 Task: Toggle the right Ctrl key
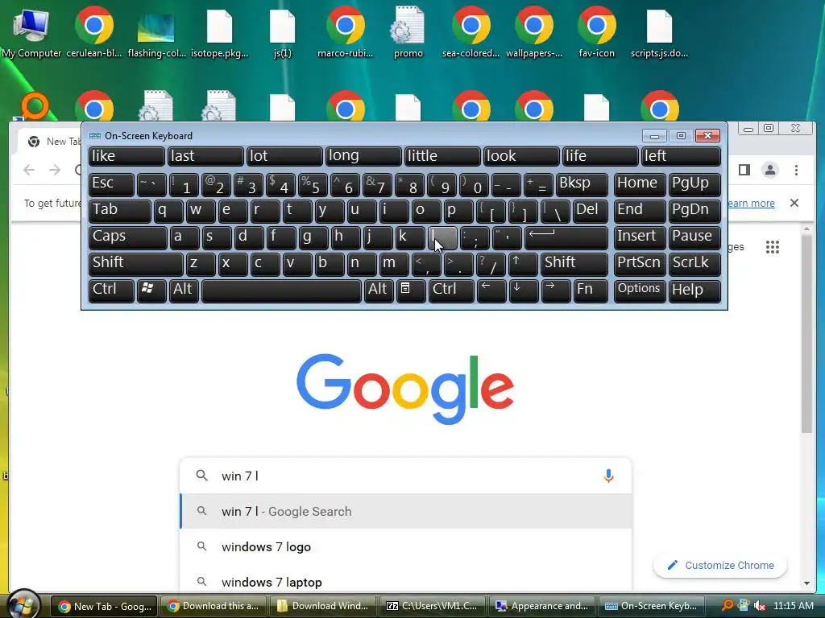point(451,290)
